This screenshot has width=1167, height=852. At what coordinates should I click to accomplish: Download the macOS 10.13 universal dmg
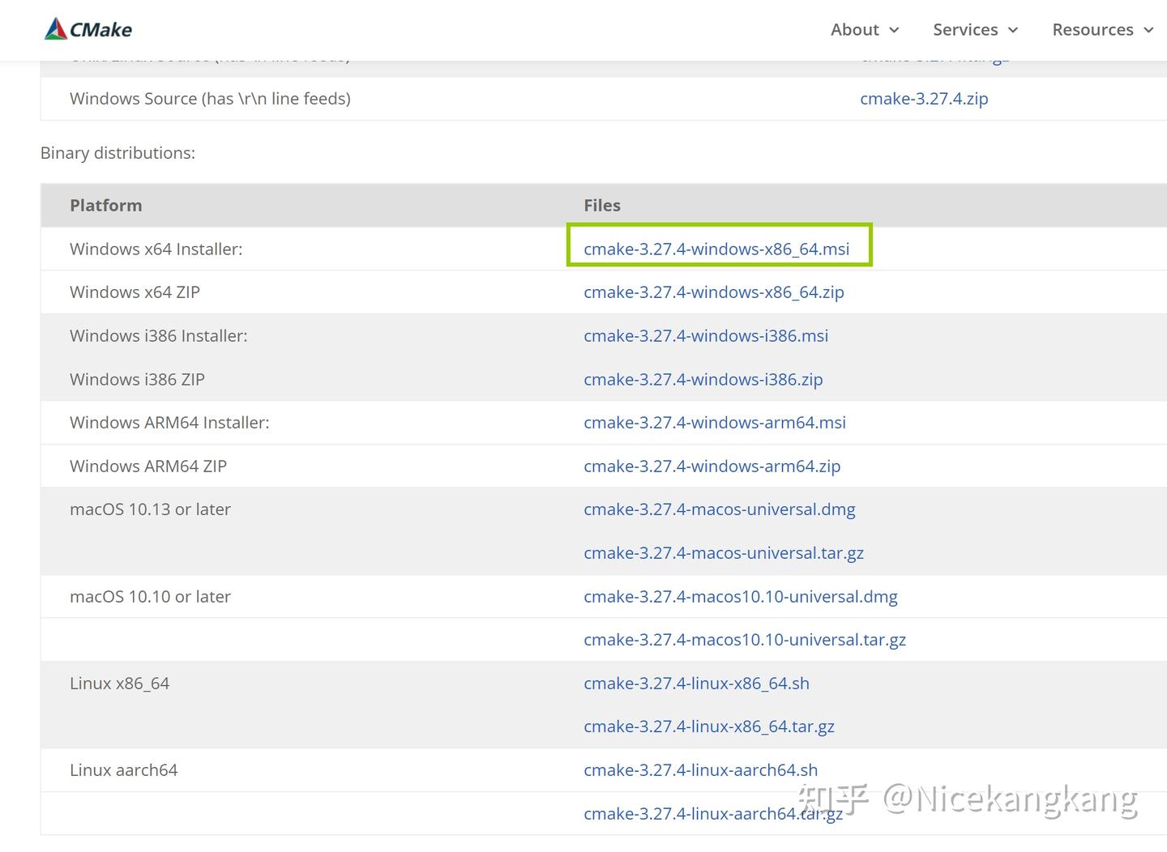[x=720, y=509]
